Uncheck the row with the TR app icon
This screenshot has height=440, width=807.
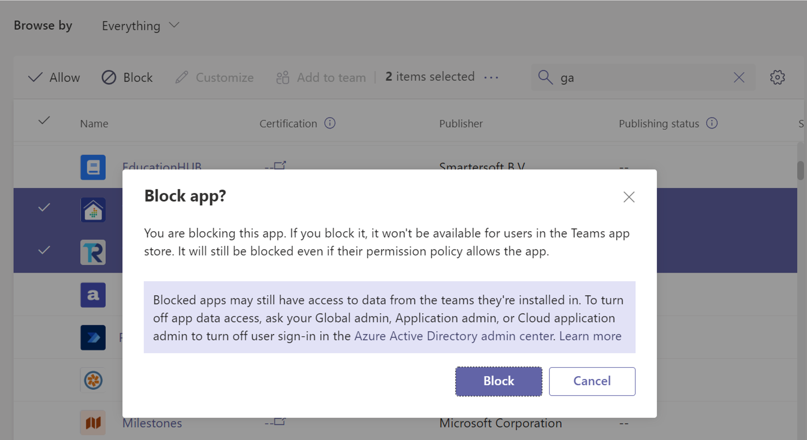tap(44, 250)
